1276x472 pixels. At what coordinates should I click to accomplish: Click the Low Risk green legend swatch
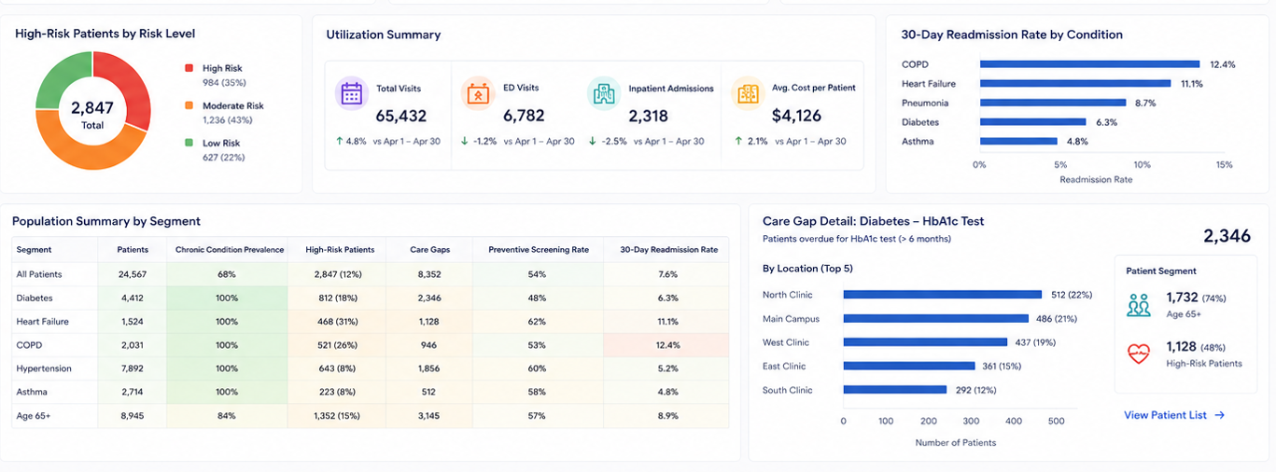tap(189, 143)
